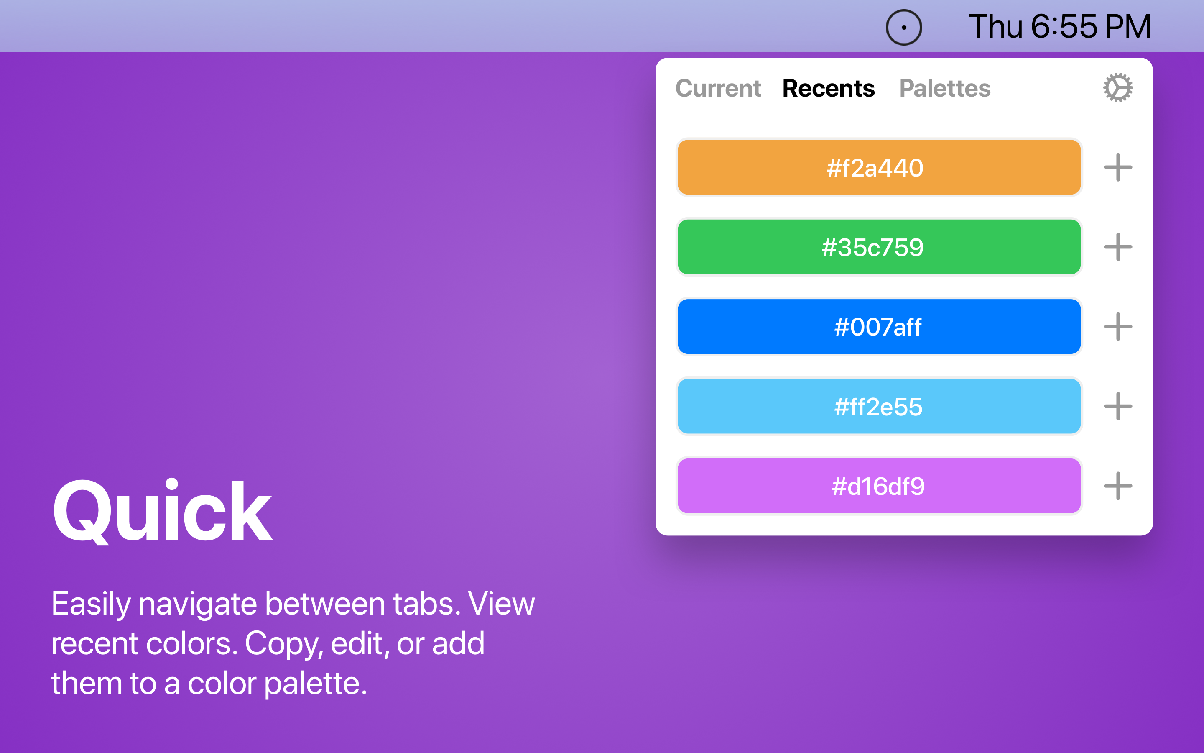Add #007aff to a palette via plus icon
This screenshot has width=1204, height=753.
click(x=1118, y=327)
